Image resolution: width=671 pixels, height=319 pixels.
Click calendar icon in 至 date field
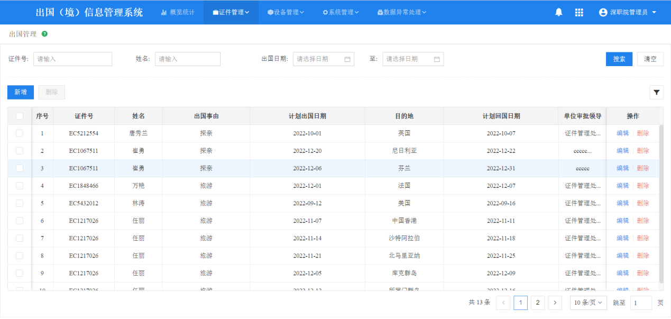click(x=437, y=59)
